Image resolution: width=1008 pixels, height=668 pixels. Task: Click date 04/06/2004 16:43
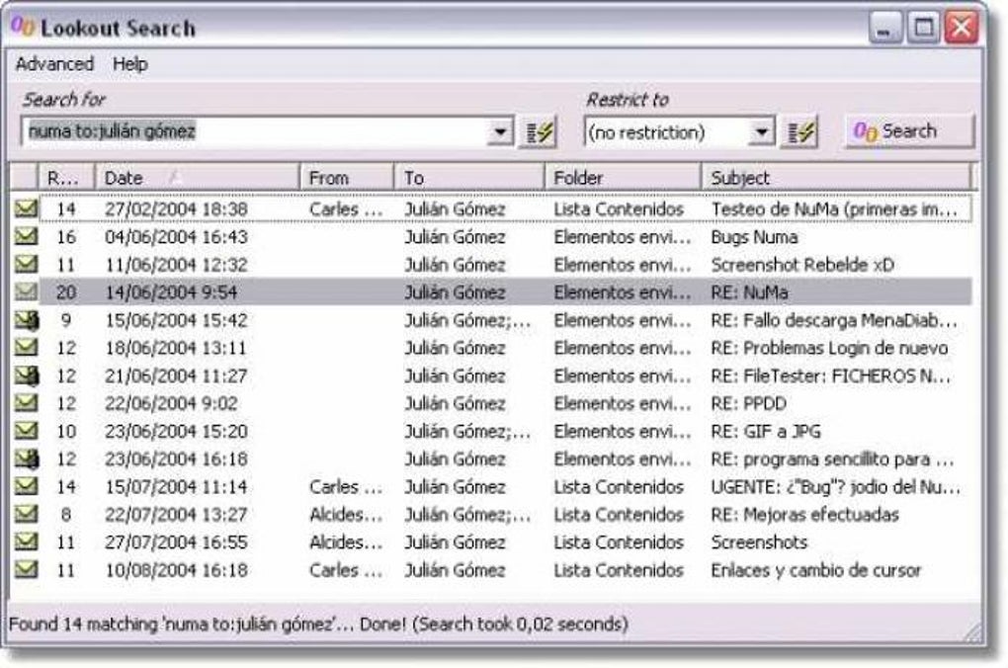176,236
